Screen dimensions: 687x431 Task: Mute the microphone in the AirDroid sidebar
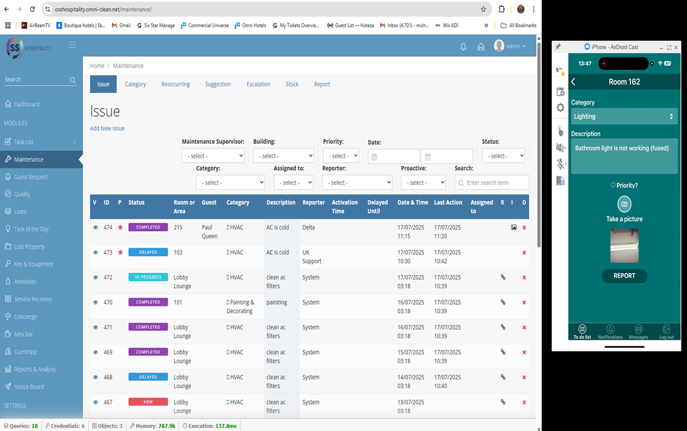[x=560, y=164]
